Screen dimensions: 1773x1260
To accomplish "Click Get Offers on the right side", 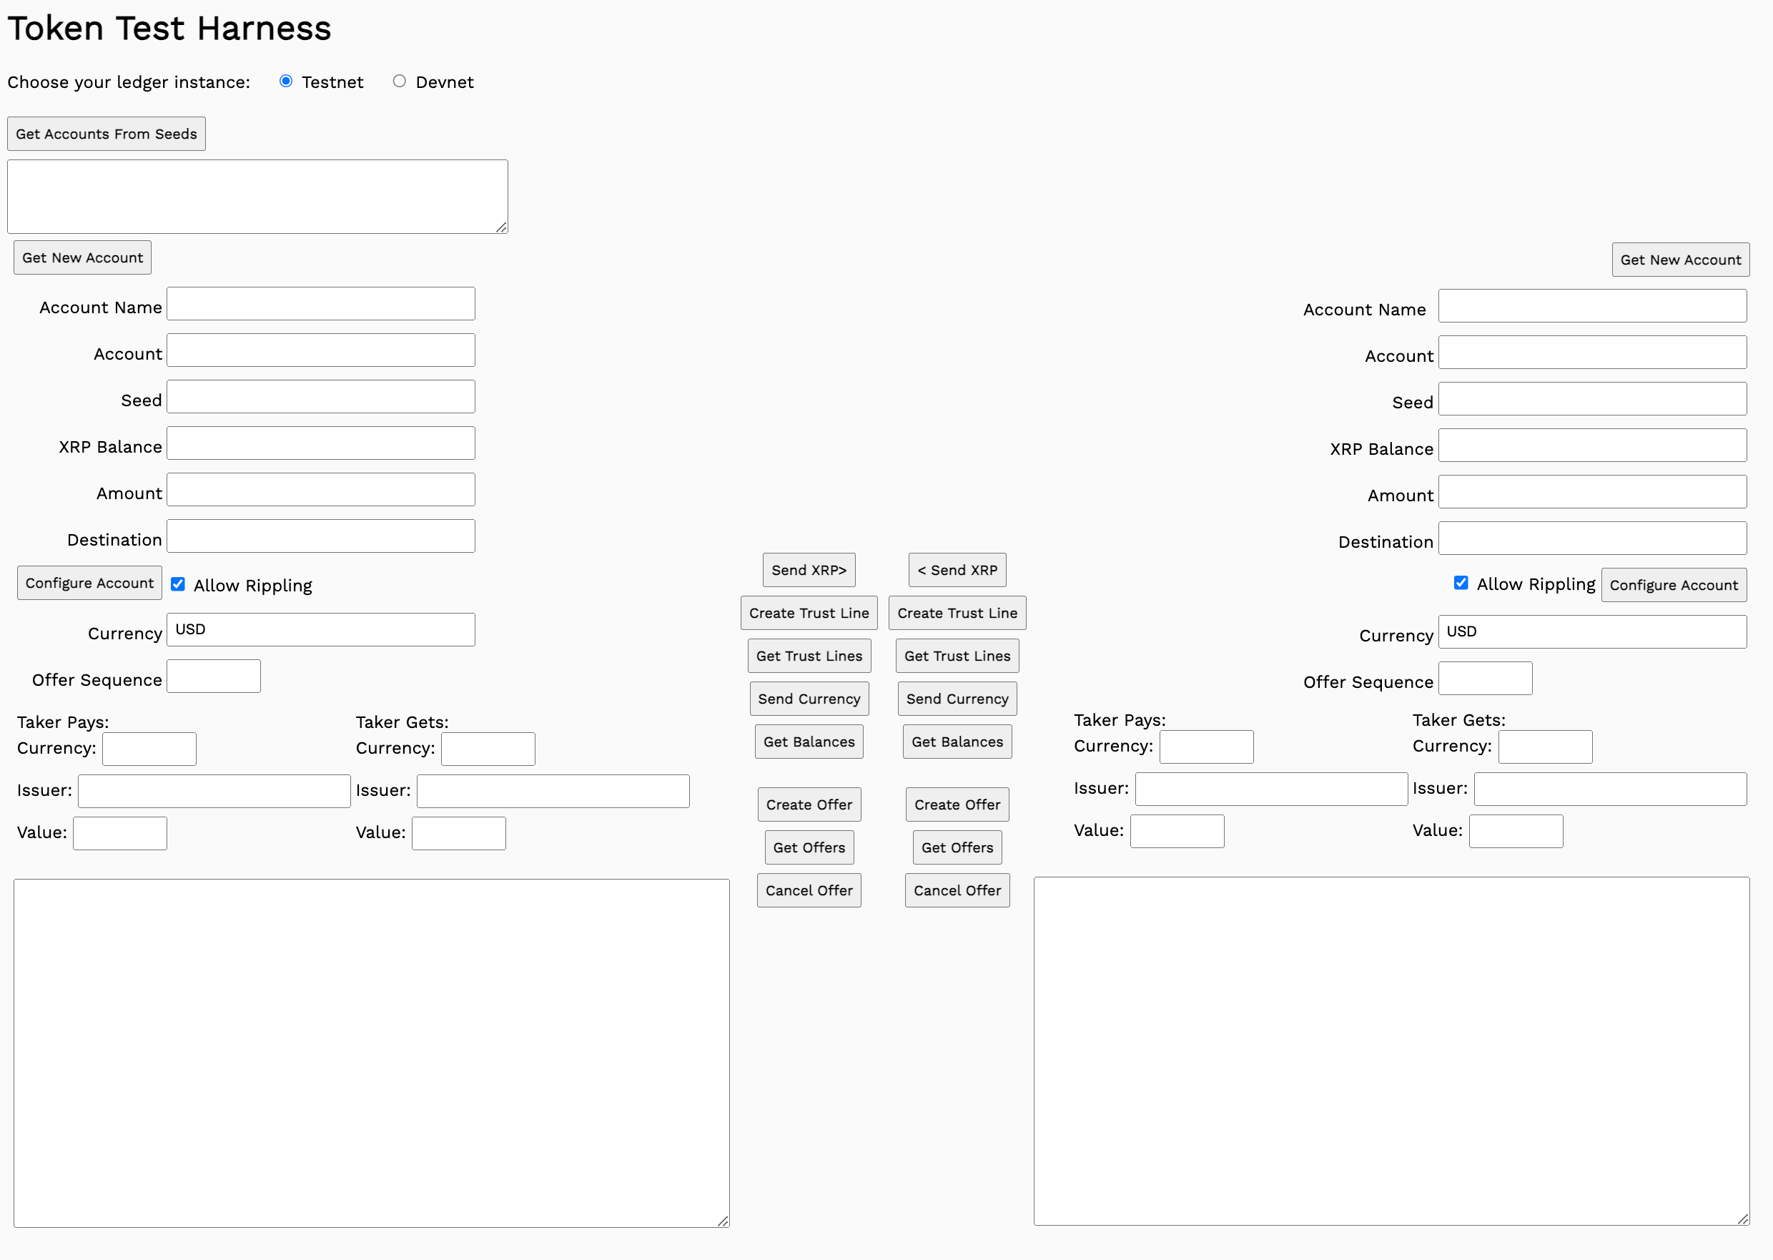I will click(x=957, y=847).
